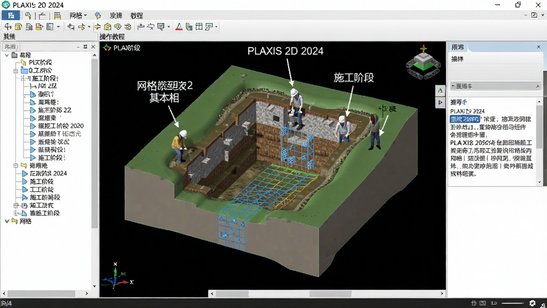This screenshot has width=547, height=308.
Task: Select the tree panel tab label
Action: pos(11,47)
